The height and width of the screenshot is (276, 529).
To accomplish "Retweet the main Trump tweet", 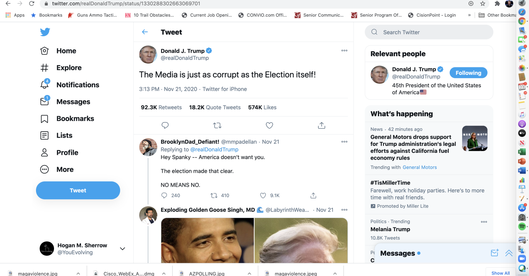I will [217, 125].
